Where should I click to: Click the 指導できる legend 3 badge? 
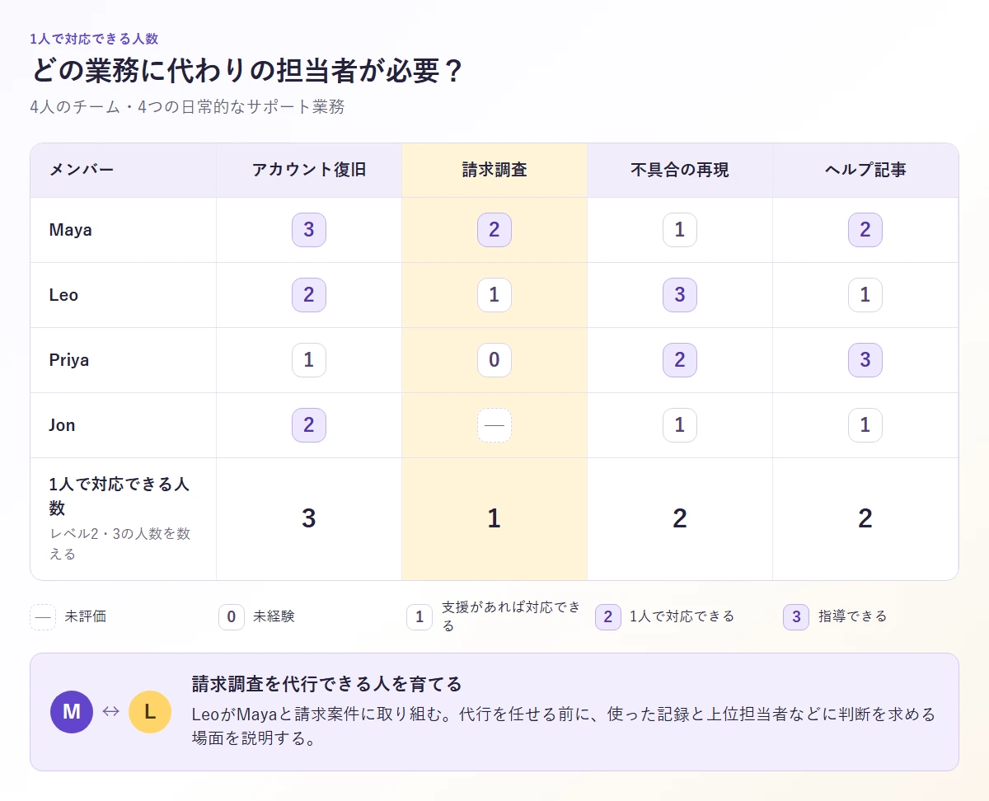[x=796, y=616]
